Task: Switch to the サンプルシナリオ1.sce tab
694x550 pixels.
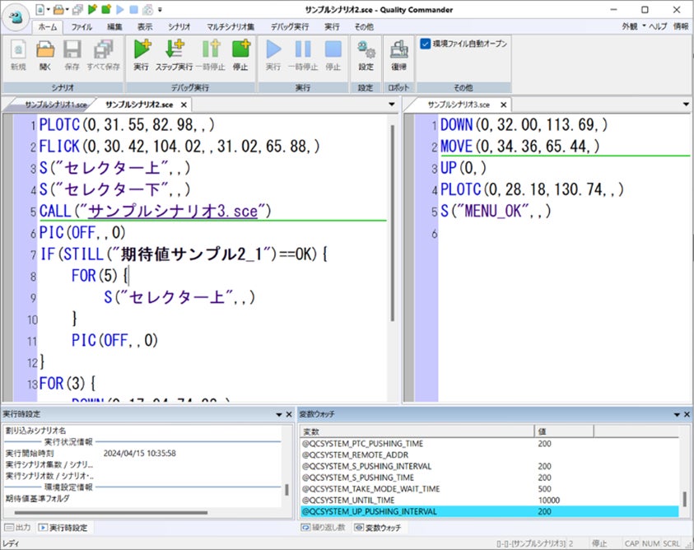Action: [54, 105]
